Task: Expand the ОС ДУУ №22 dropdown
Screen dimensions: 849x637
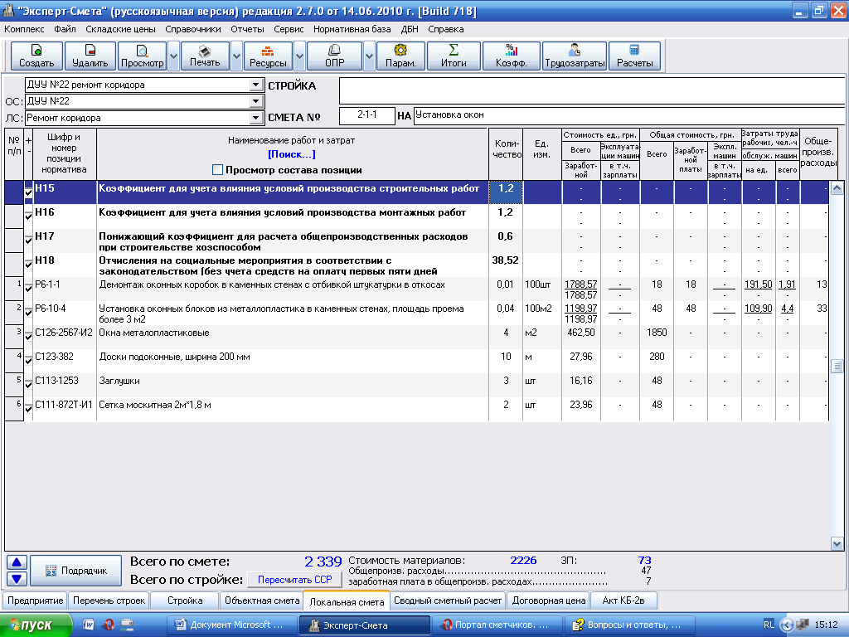Action: click(x=255, y=101)
